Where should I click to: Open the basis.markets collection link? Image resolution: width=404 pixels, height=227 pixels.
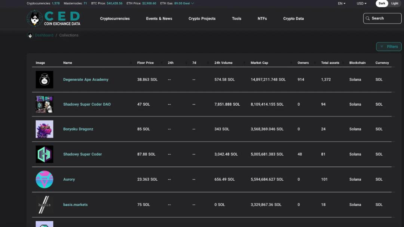(76, 205)
